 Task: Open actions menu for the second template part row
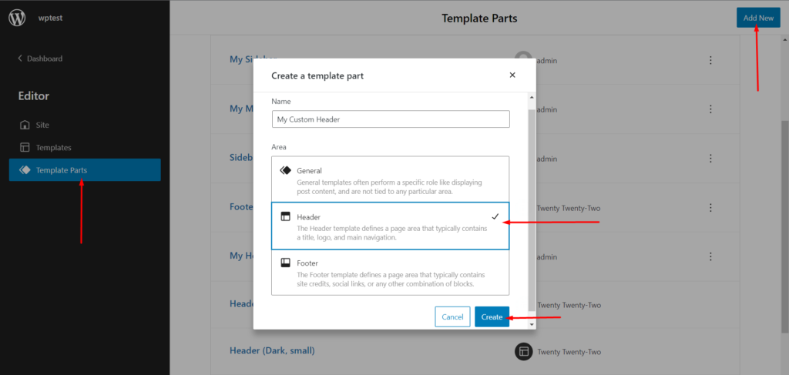(x=710, y=109)
